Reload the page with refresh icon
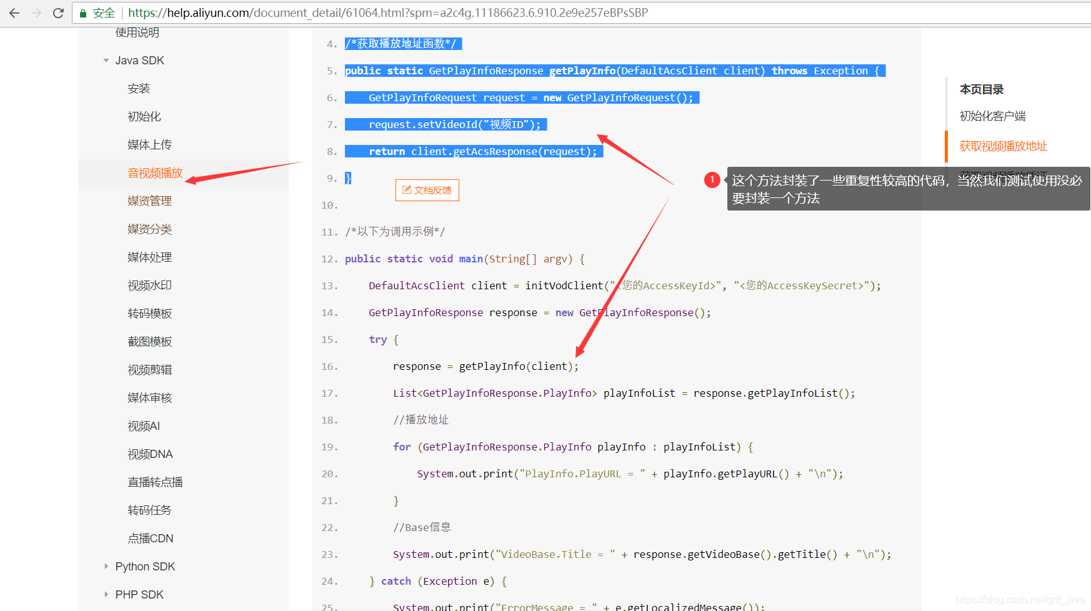Image resolution: width=1091 pixels, height=611 pixels. coord(58,12)
